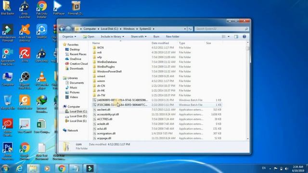
Task: Open Windows Media Player from taskbar
Action: click(47, 169)
